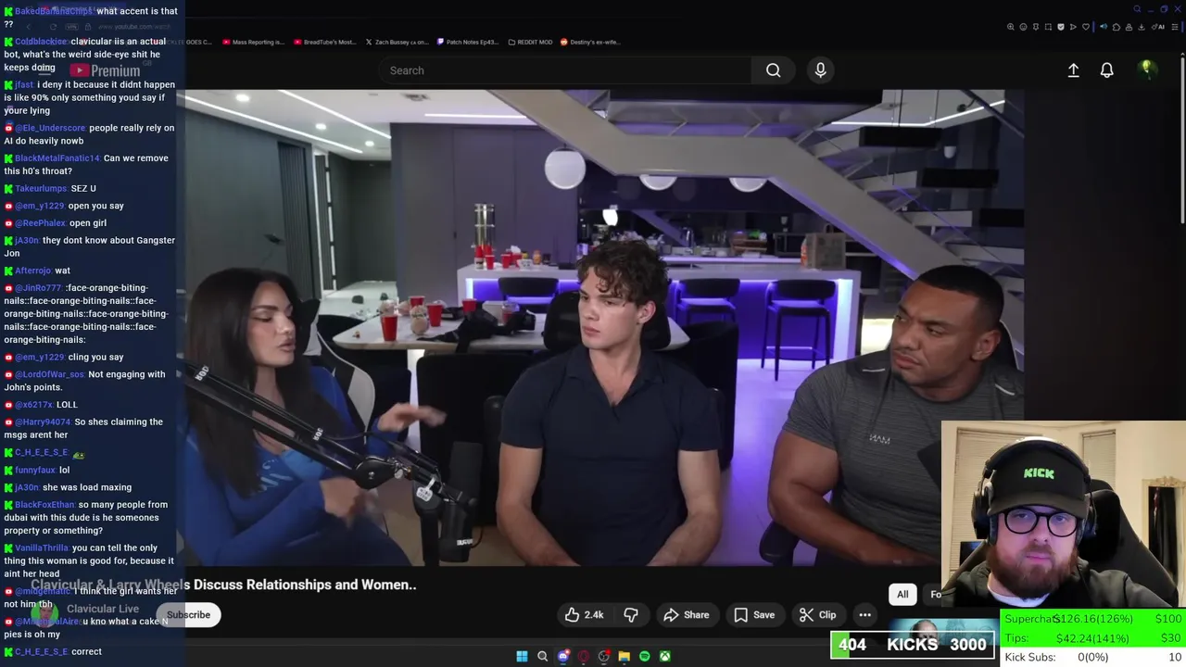Viewport: 1186px width, 667px height.
Task: Click chat username @x6217x
Action: point(33,405)
